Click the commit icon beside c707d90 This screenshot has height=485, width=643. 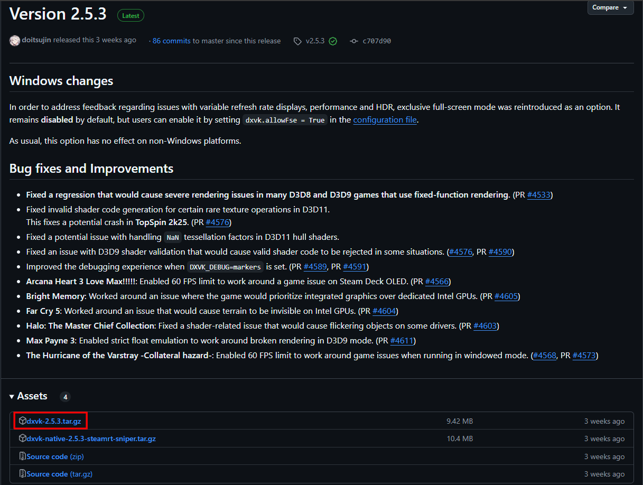(354, 41)
